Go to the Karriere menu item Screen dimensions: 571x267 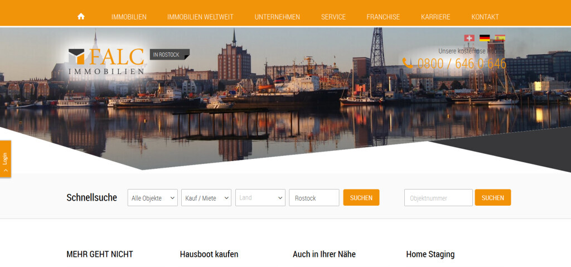(x=435, y=17)
